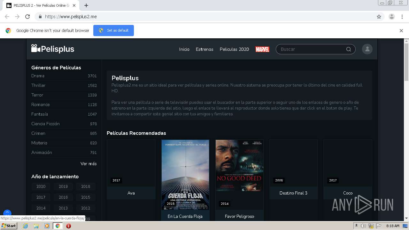This screenshot has width=409, height=230.
Task: Open Estrenos menu item
Action: (204, 49)
